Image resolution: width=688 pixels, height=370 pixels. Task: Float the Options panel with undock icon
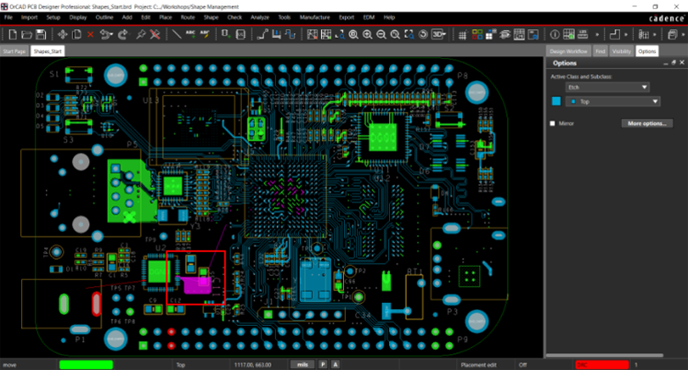pos(674,63)
